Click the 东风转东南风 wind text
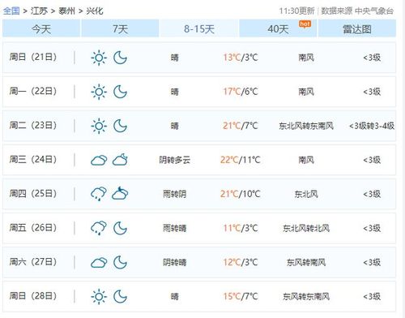The height and width of the screenshot is (318, 405). pyautogui.click(x=306, y=297)
